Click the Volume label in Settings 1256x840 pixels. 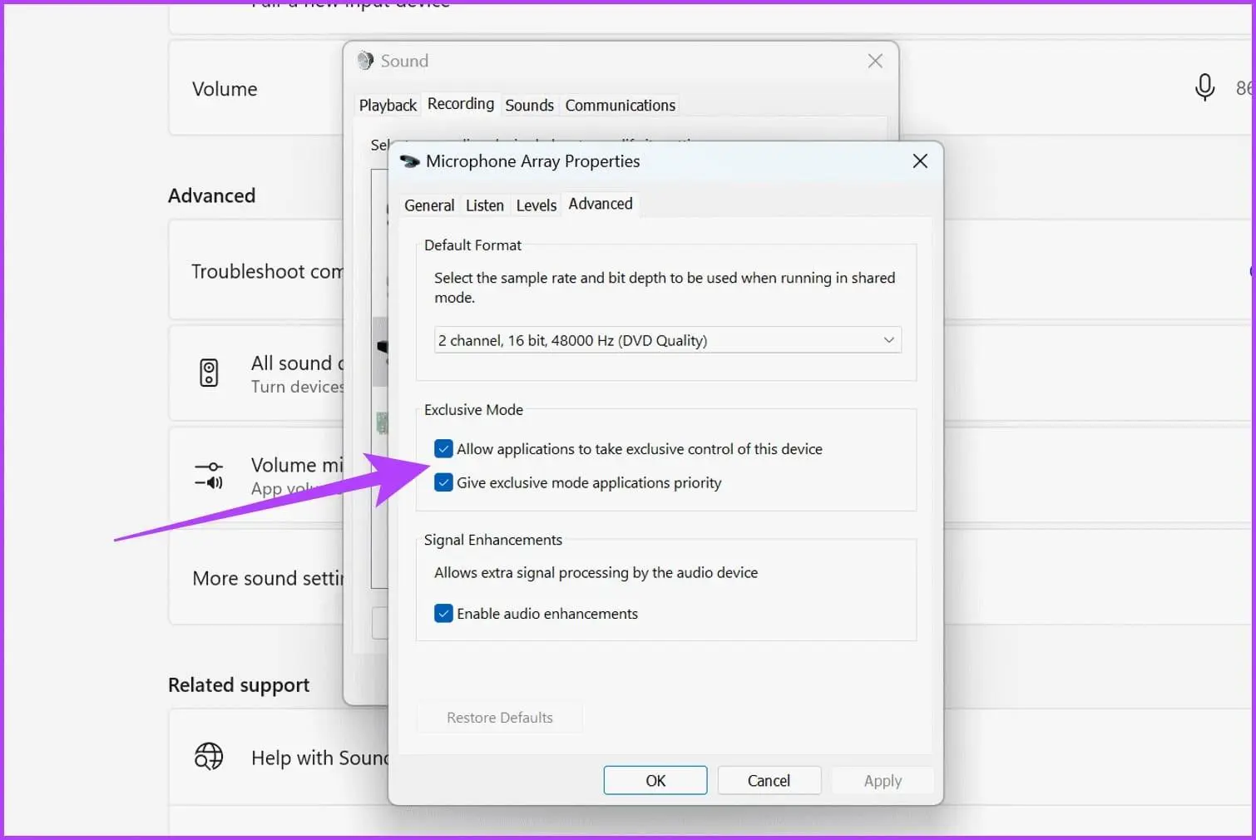click(x=225, y=89)
